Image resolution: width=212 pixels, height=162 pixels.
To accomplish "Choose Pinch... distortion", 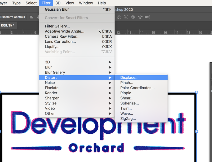I will [141, 83].
